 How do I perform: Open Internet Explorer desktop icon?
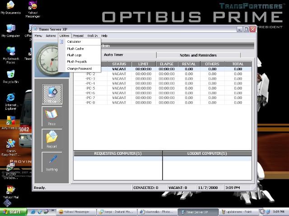point(11,102)
